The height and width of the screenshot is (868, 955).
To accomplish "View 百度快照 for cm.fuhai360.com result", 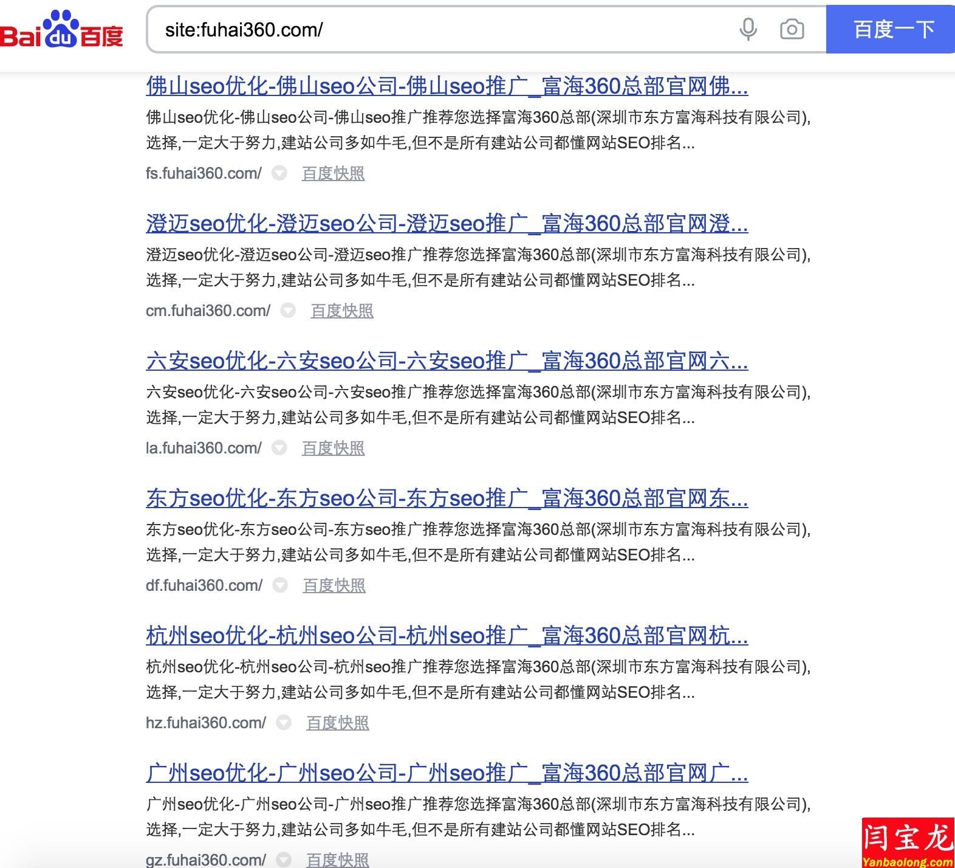I will [x=341, y=311].
